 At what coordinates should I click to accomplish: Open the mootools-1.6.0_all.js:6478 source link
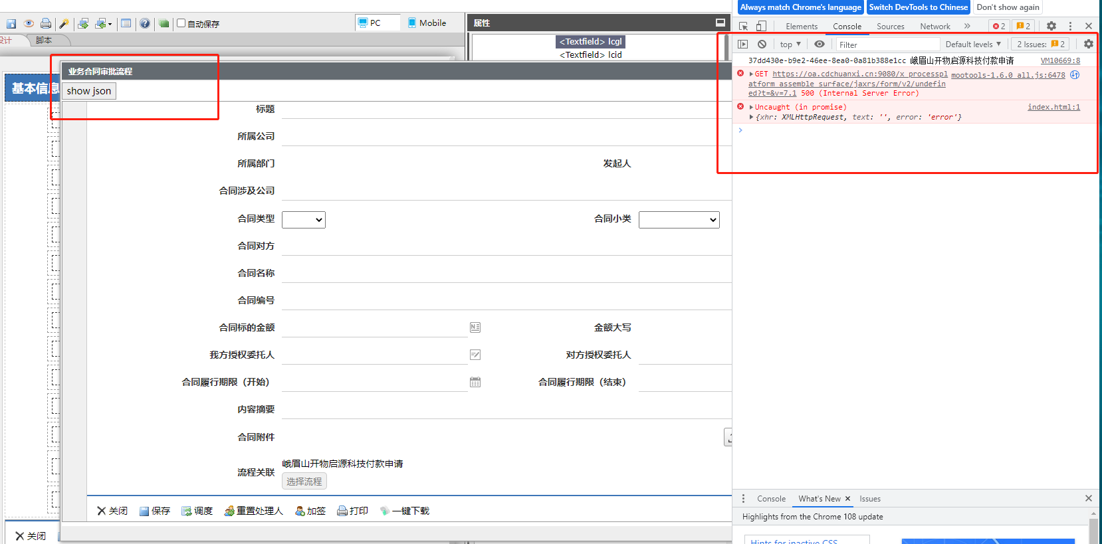click(1008, 75)
